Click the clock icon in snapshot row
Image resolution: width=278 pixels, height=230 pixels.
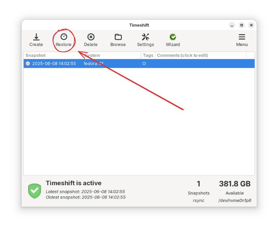(x=28, y=64)
